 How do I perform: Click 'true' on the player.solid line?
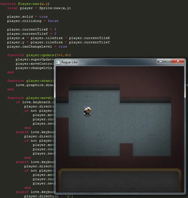44,17
